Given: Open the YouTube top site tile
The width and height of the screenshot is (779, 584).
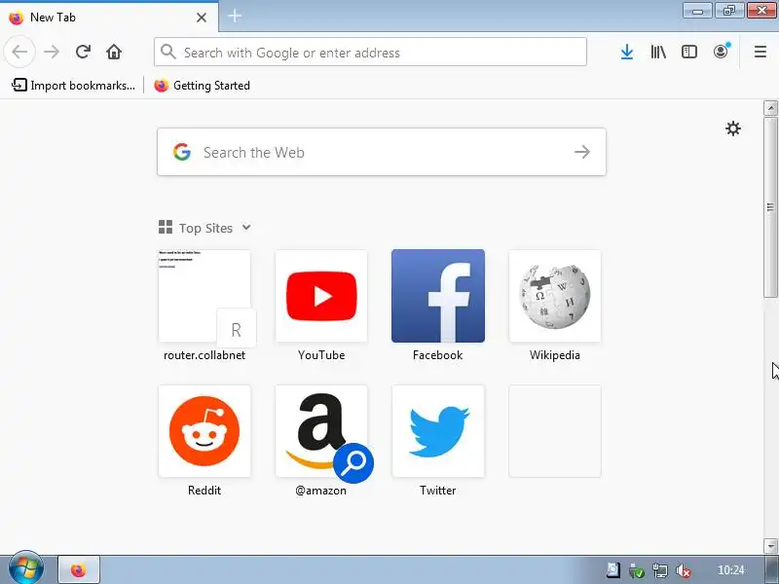Looking at the screenshot, I should [x=321, y=296].
